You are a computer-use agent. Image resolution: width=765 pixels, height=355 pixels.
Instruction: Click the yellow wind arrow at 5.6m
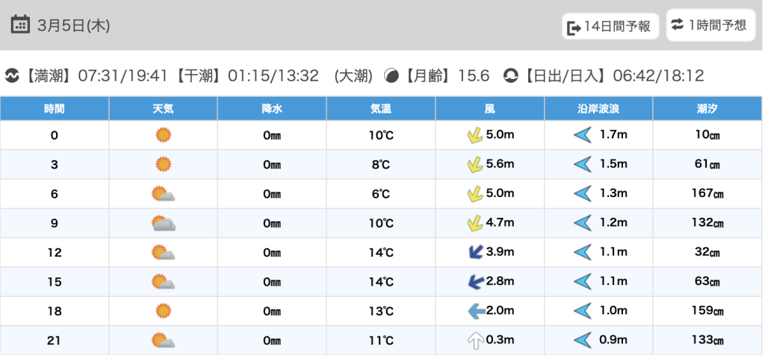coord(473,165)
